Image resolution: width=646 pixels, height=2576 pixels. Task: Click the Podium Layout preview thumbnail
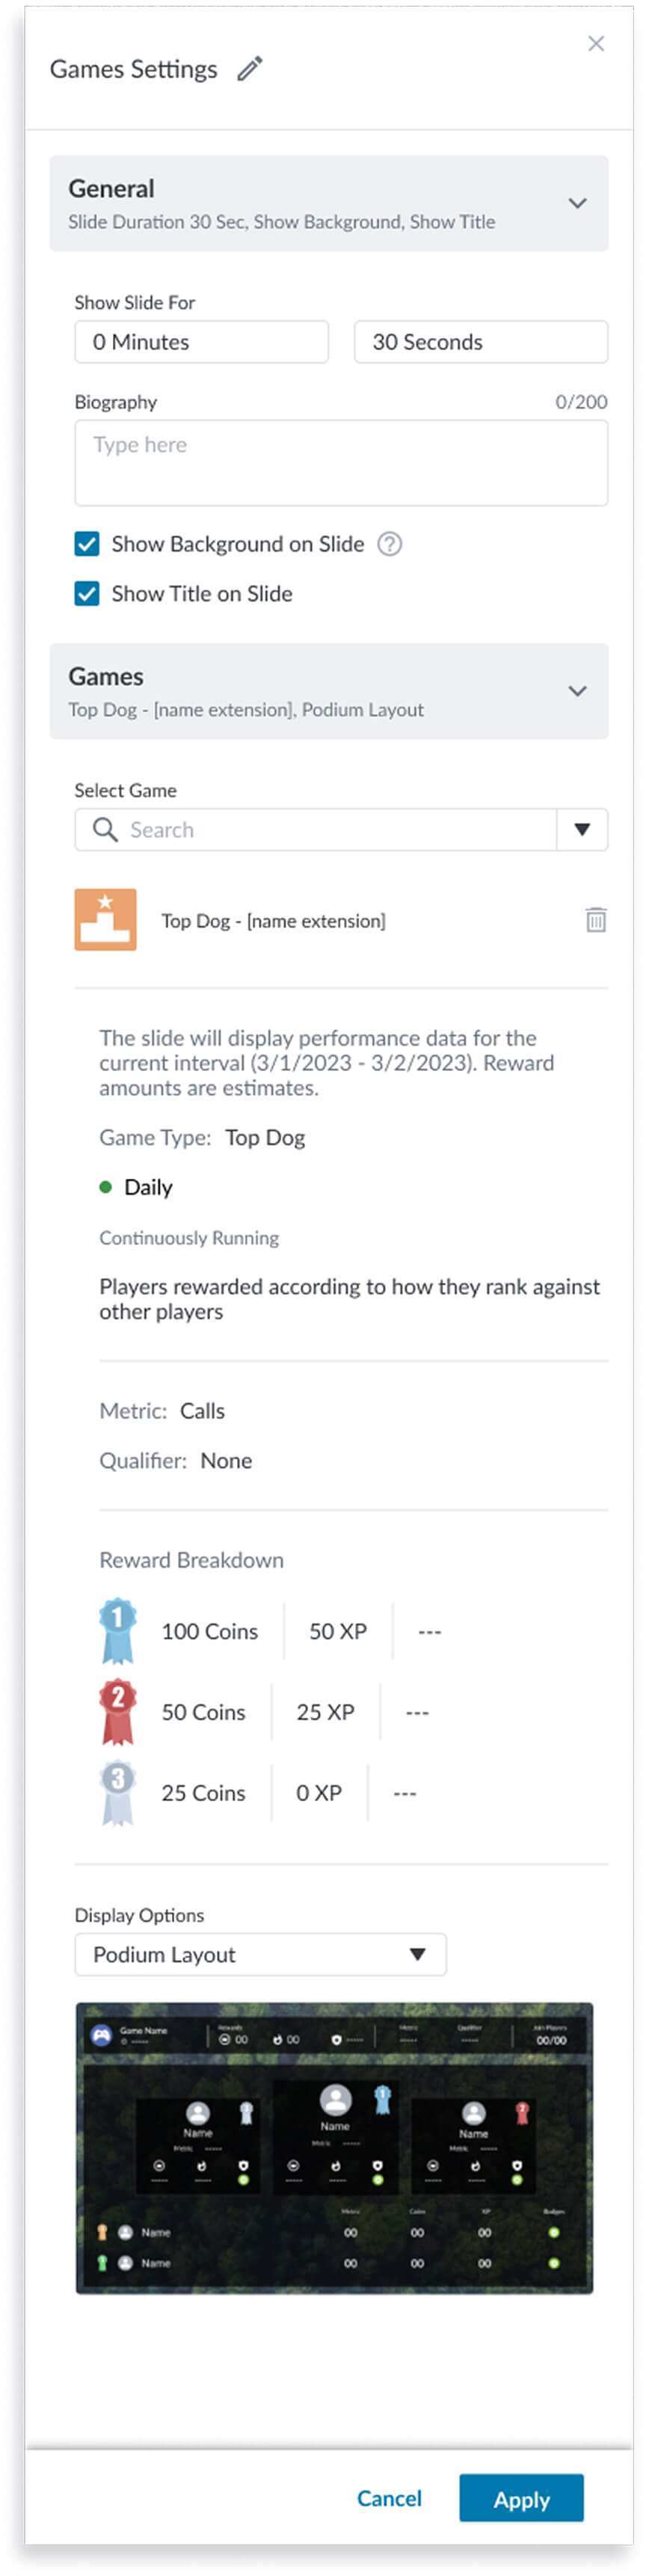pos(334,2147)
